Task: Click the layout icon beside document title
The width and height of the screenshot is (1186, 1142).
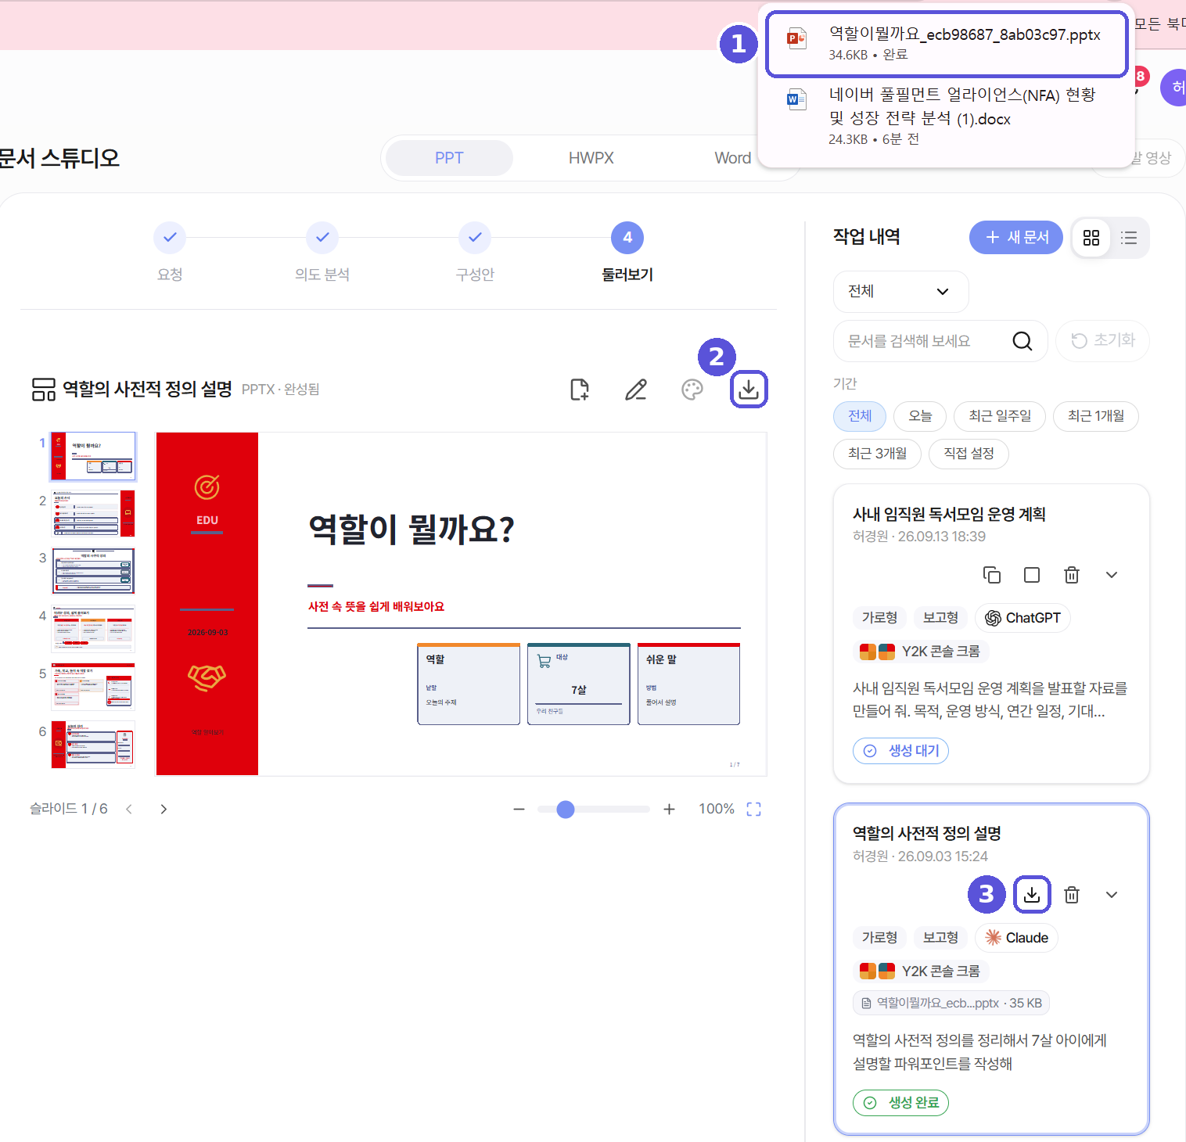Action: click(44, 390)
